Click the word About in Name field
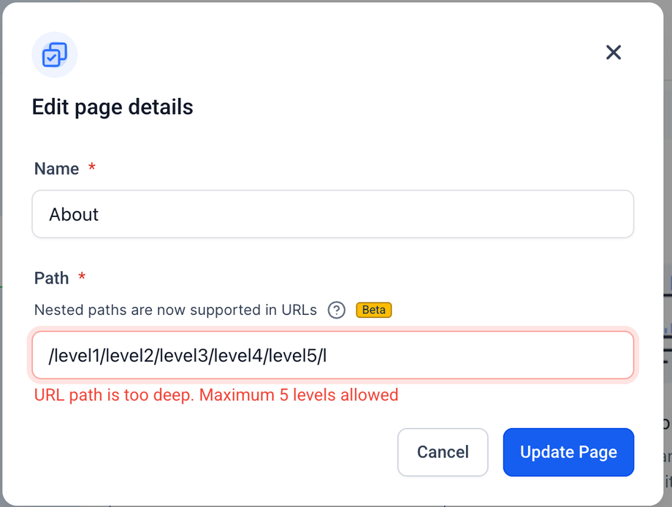 pos(74,214)
